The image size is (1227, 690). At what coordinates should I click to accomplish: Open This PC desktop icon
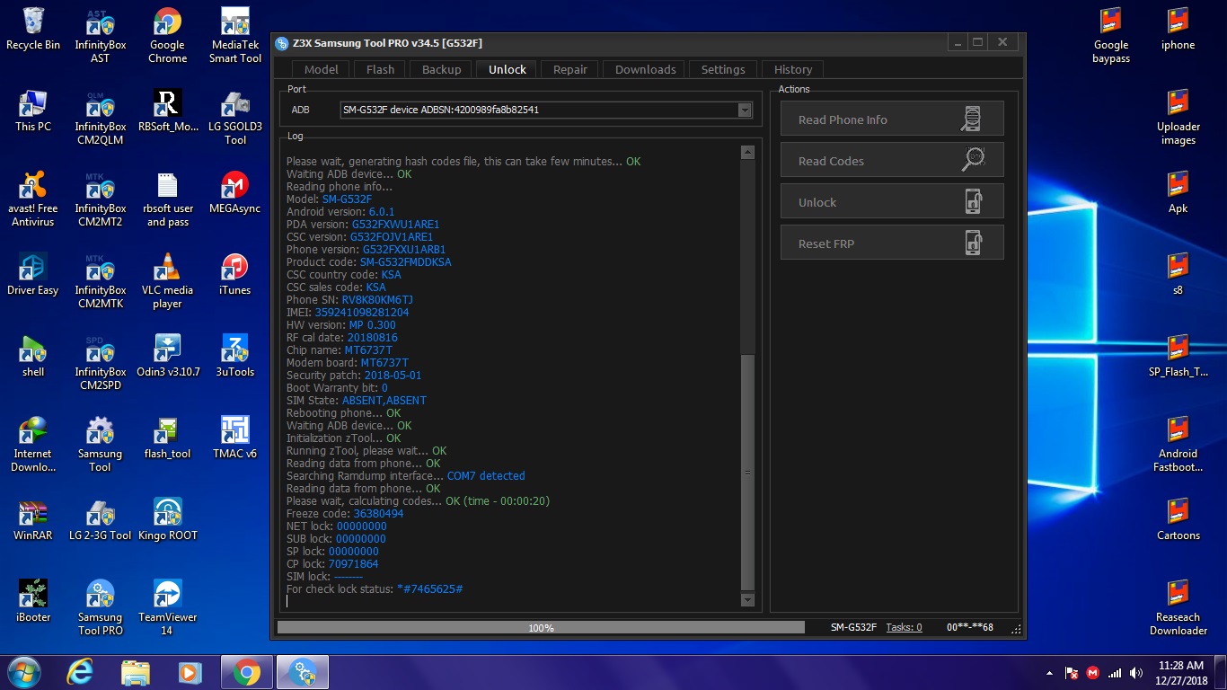(33, 111)
